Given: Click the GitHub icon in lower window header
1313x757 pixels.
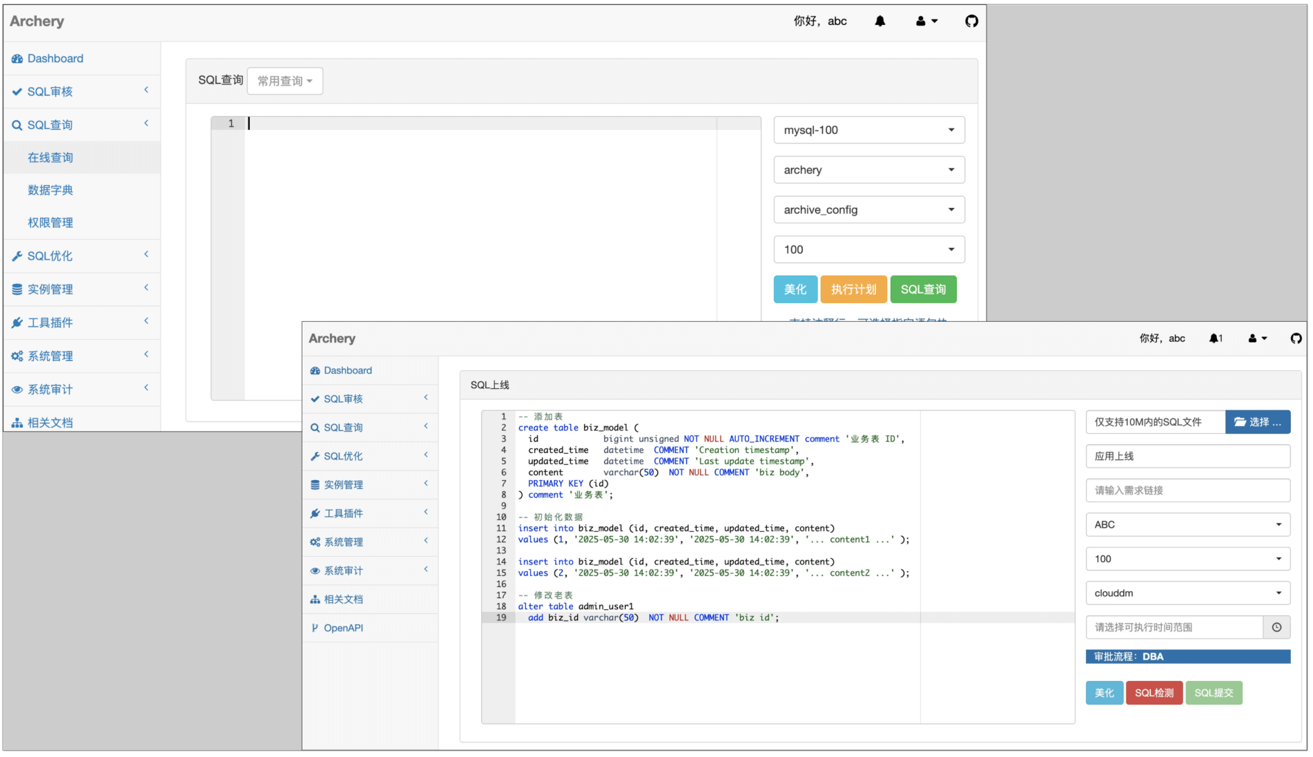Looking at the screenshot, I should tap(1296, 338).
